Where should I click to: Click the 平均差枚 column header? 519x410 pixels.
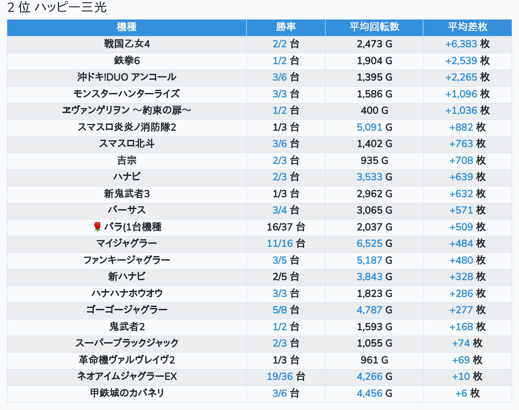click(x=467, y=27)
